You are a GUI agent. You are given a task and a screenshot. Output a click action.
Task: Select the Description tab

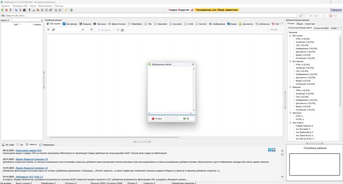(161, 24)
